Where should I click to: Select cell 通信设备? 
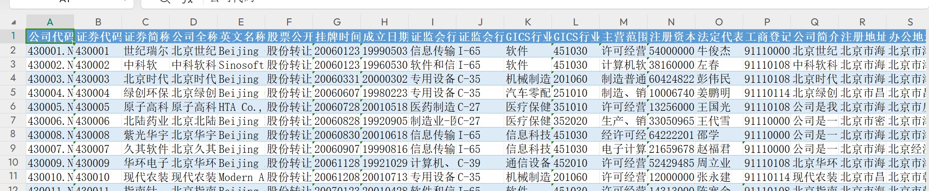pos(528,163)
